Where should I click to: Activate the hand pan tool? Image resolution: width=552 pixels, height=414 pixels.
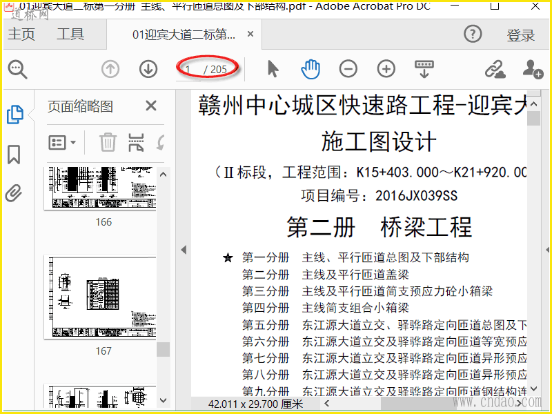pyautogui.click(x=310, y=68)
